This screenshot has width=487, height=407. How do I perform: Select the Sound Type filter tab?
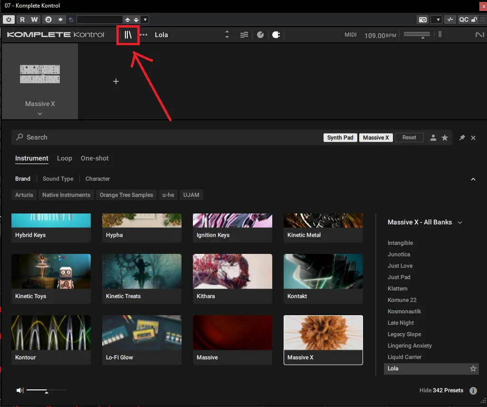(x=58, y=179)
